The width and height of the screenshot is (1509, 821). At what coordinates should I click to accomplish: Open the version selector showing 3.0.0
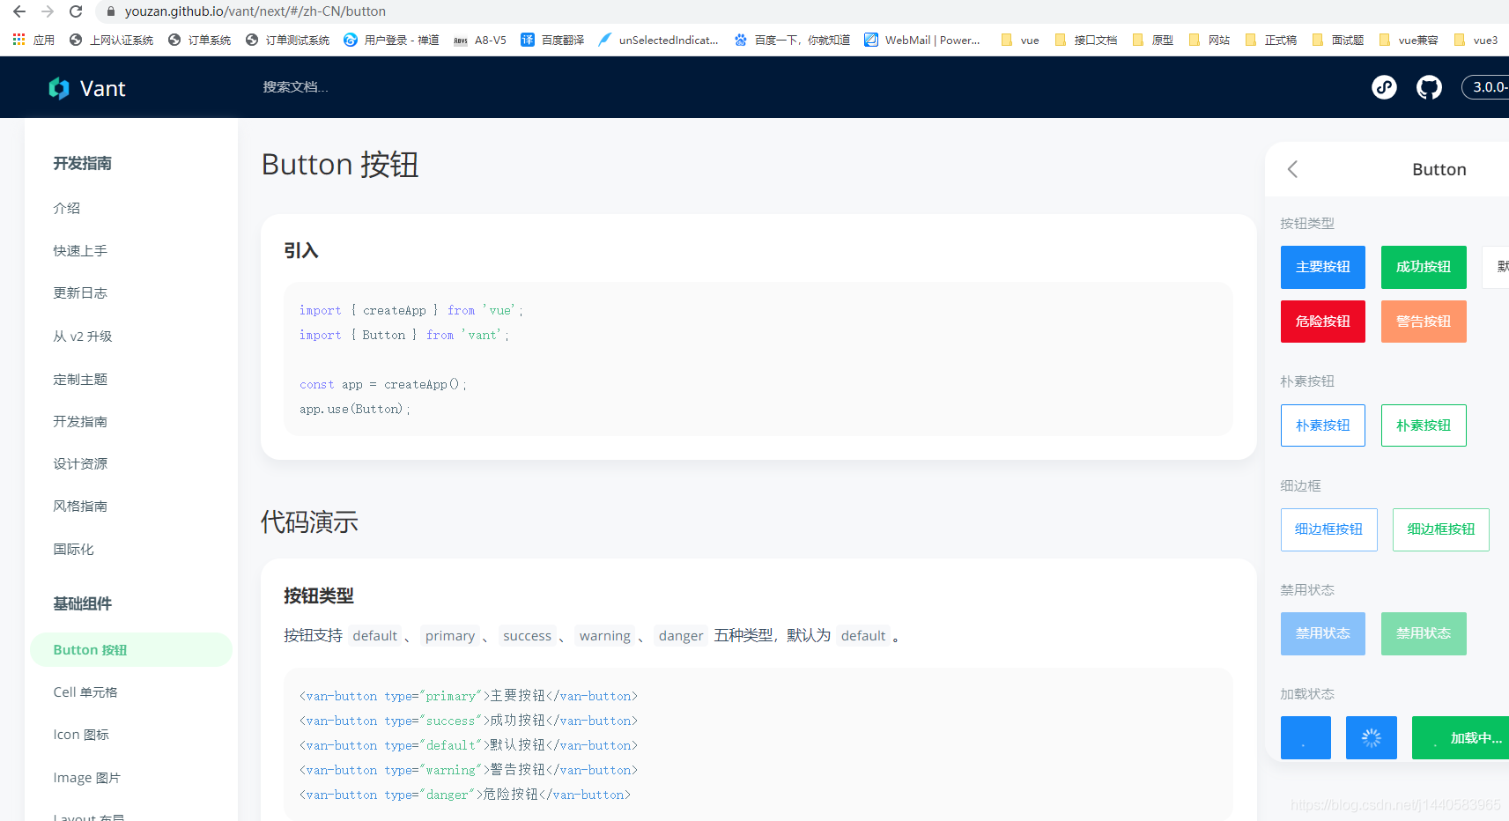click(1489, 87)
